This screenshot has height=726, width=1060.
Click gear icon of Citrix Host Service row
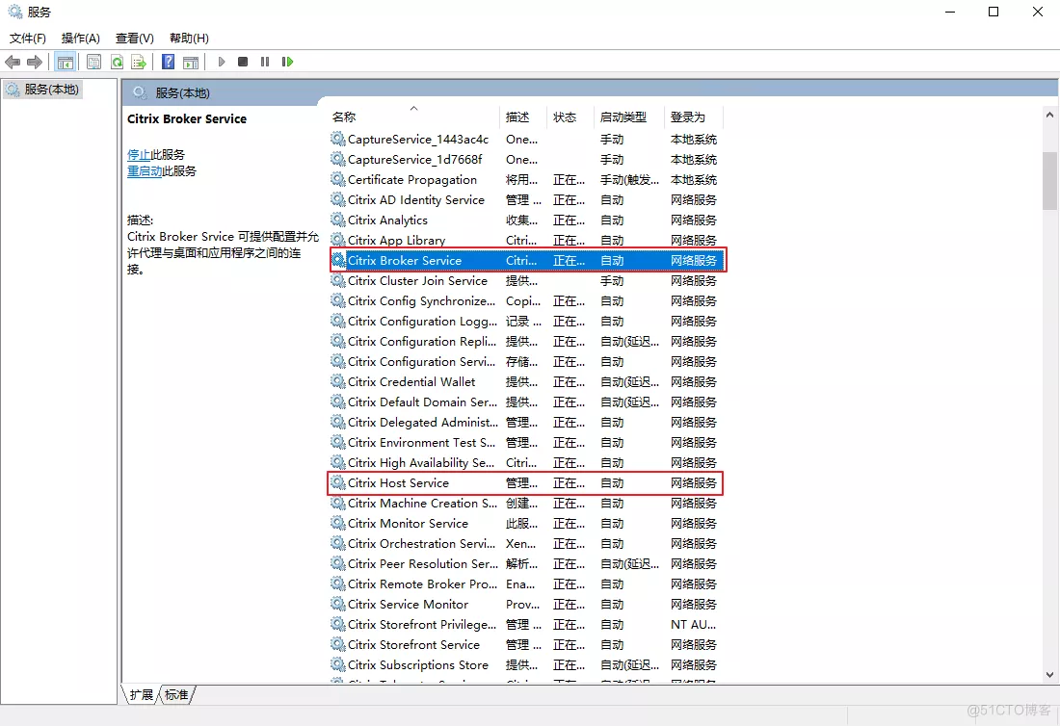[x=338, y=482]
